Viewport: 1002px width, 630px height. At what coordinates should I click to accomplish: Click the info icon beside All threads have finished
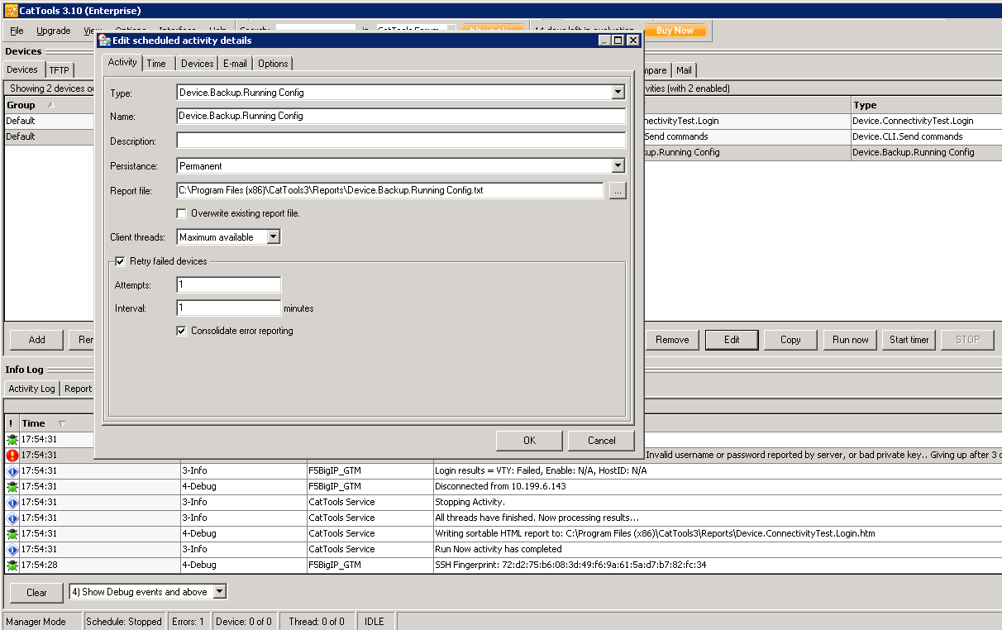tap(12, 518)
